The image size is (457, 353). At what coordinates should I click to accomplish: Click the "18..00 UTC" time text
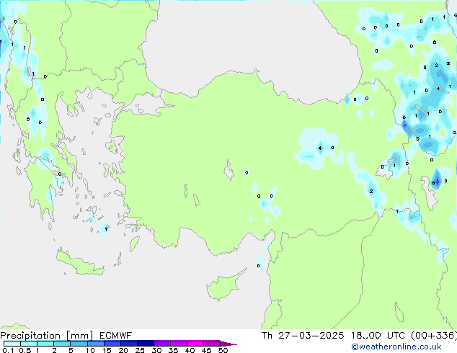[x=378, y=336]
